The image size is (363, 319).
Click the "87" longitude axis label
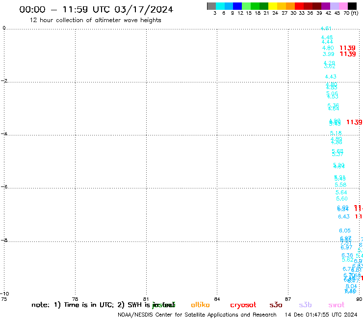288,299
